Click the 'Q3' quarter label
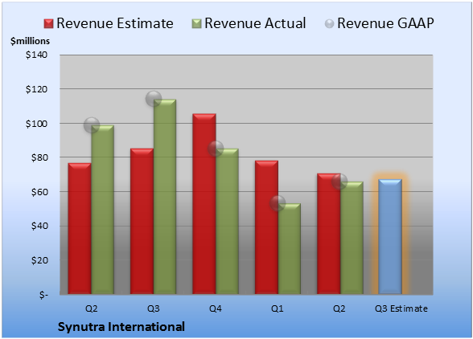 pyautogui.click(x=154, y=308)
